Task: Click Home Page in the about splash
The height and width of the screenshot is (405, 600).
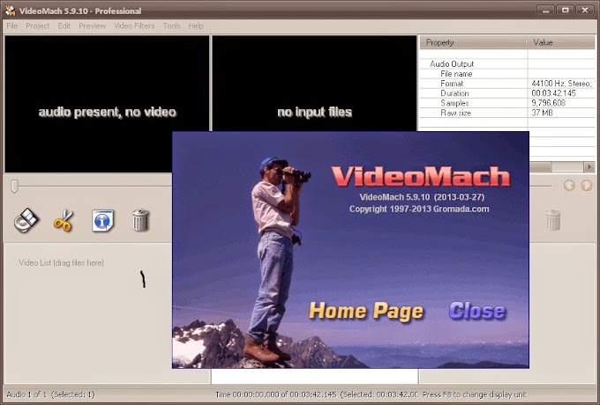Action: point(366,311)
